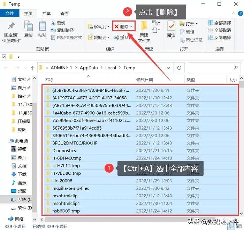This screenshot has width=244, height=230.
Task: Open the Copy to (复制到) button
Action: click(99, 38)
